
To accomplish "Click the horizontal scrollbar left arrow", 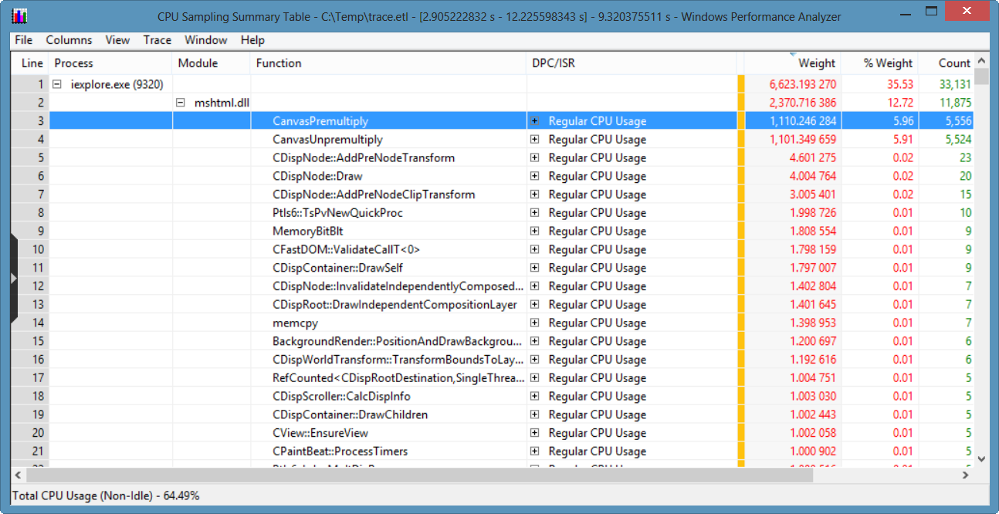I will (18, 474).
